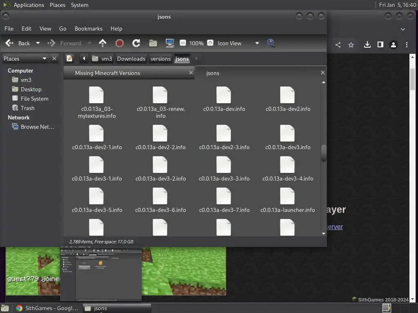
Task: Open Browse Network in the sidebar
Action: pos(33,127)
